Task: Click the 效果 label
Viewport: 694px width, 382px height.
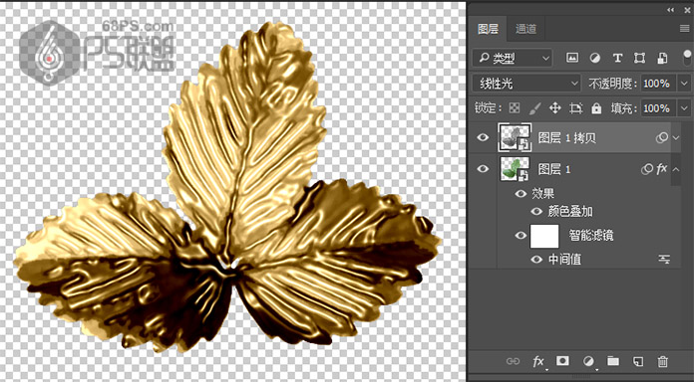Action: click(x=543, y=193)
